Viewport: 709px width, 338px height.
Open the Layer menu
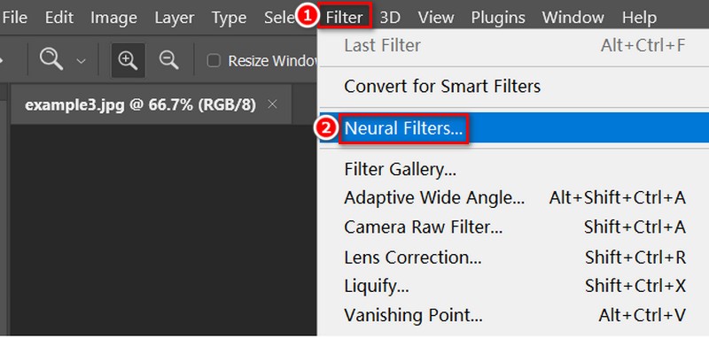pyautogui.click(x=174, y=18)
